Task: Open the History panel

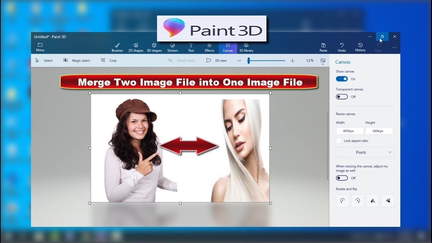Action: pos(360,47)
